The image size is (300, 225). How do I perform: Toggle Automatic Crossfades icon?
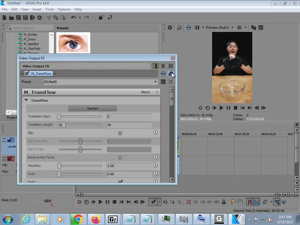pyautogui.click(x=257, y=202)
